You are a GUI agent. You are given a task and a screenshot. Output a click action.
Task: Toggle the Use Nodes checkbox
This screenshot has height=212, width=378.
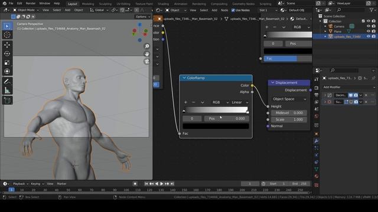click(x=233, y=10)
